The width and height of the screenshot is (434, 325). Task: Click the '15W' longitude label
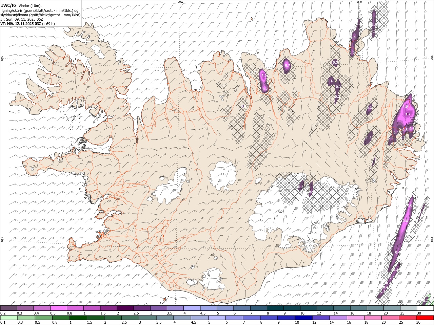pos(359,2)
